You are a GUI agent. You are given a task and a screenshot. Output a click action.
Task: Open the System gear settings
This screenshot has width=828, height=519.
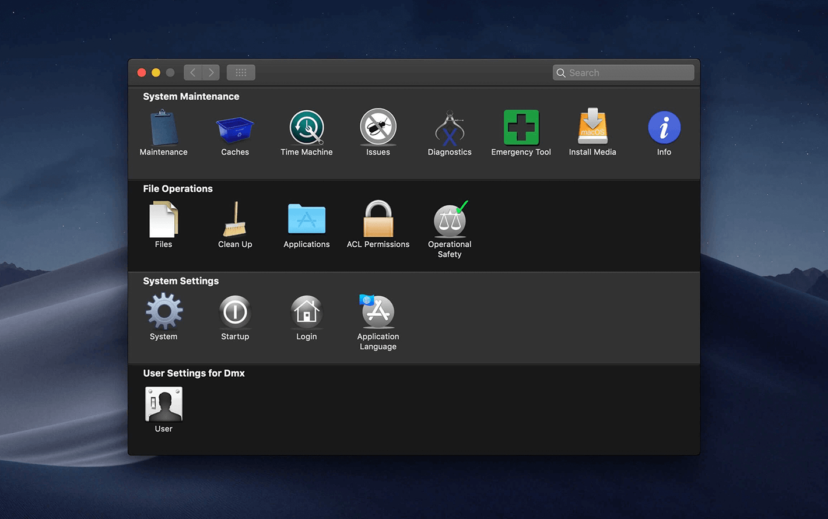tap(163, 312)
